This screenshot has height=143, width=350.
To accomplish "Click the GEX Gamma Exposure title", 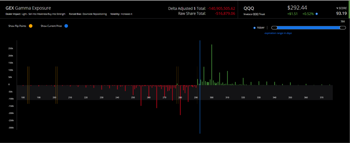I will (28, 8).
